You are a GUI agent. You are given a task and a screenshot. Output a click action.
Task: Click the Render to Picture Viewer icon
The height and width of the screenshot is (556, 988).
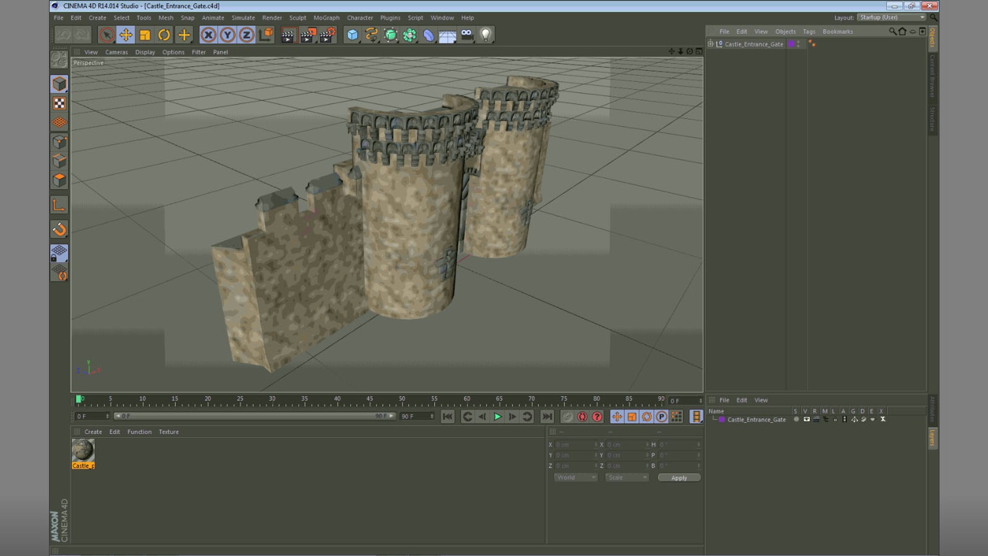click(x=308, y=35)
